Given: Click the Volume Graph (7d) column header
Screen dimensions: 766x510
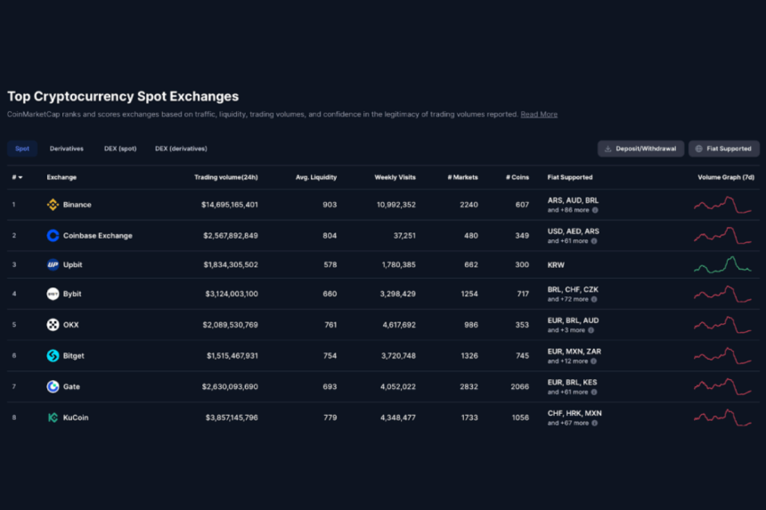Looking at the screenshot, I should click(726, 177).
